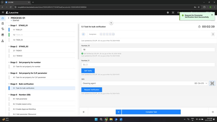
Task: Expand the header details chevron
Action: tap(111, 23)
